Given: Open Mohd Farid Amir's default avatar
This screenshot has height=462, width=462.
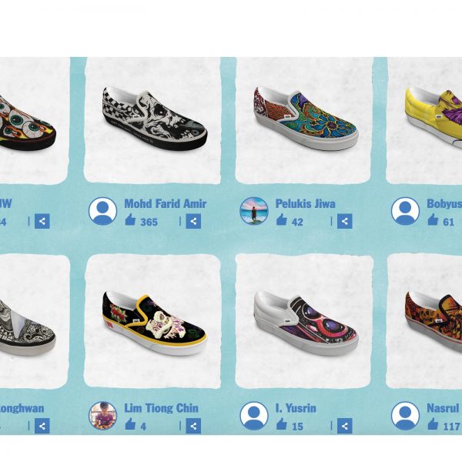Looking at the screenshot, I should click(102, 211).
